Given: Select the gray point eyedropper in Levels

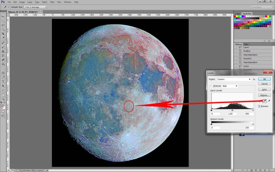Looking at the screenshot, I should 264,100.
